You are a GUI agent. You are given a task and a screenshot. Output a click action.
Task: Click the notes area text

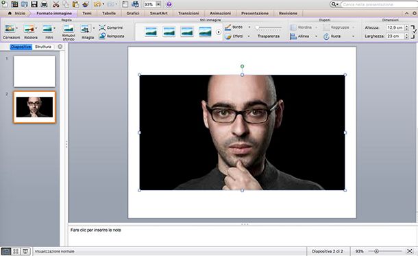tap(96, 230)
